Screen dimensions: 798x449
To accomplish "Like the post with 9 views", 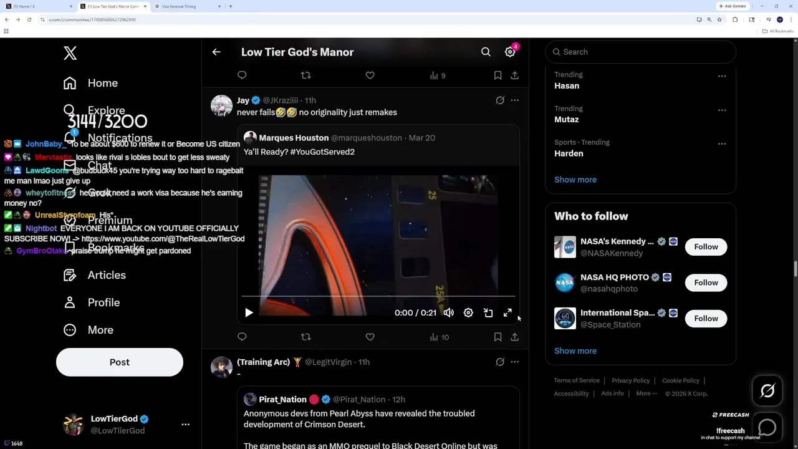I will click(370, 75).
